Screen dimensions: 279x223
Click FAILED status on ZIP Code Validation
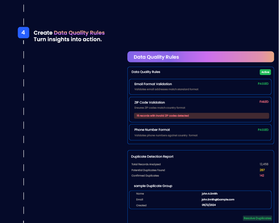pos(264,101)
